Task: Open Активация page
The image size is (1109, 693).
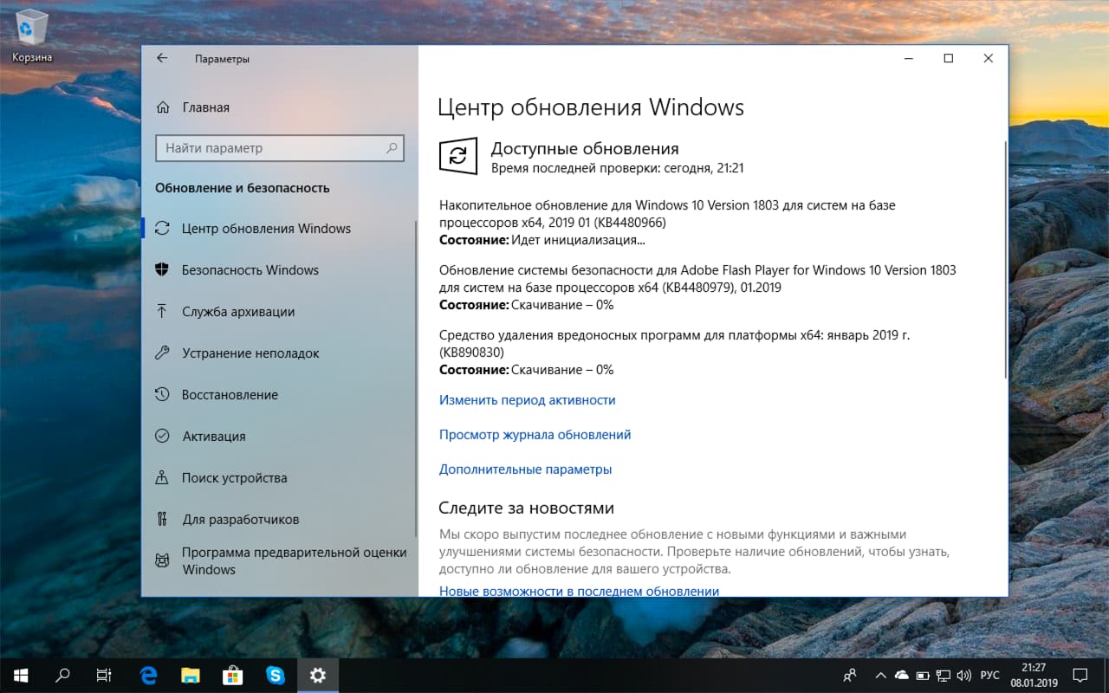Action: tap(217, 436)
